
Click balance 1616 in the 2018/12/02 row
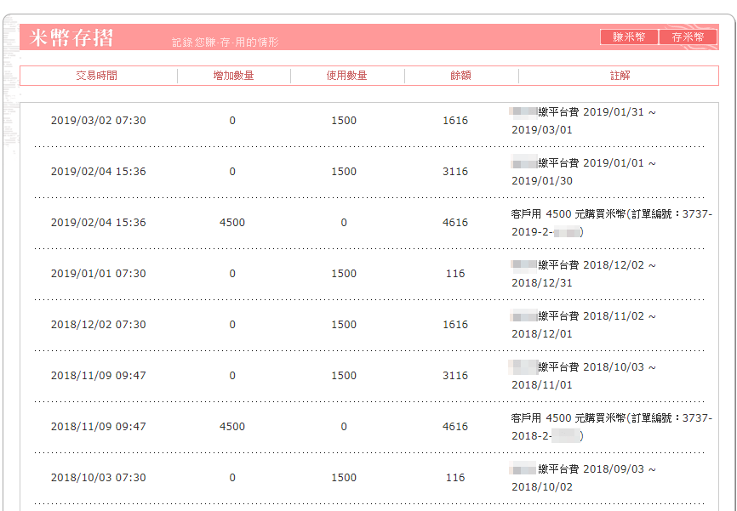pyautogui.click(x=455, y=325)
